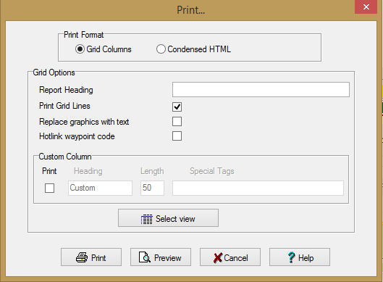Click the Special Tags column label
The image size is (383, 282).
[212, 171]
